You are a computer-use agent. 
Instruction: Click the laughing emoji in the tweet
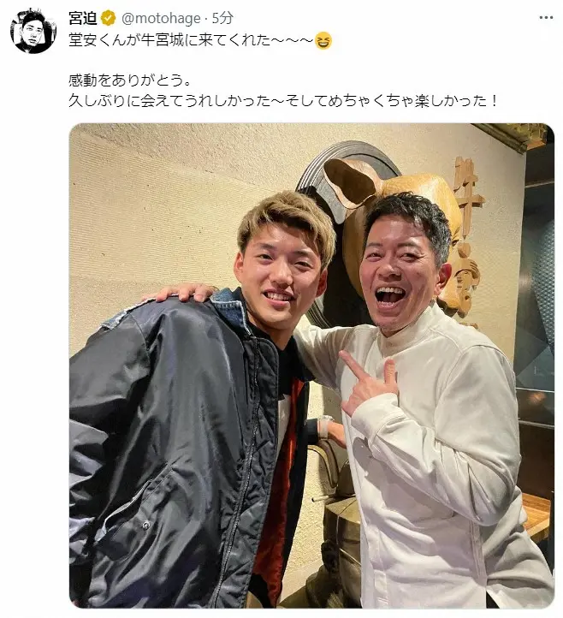323,40
